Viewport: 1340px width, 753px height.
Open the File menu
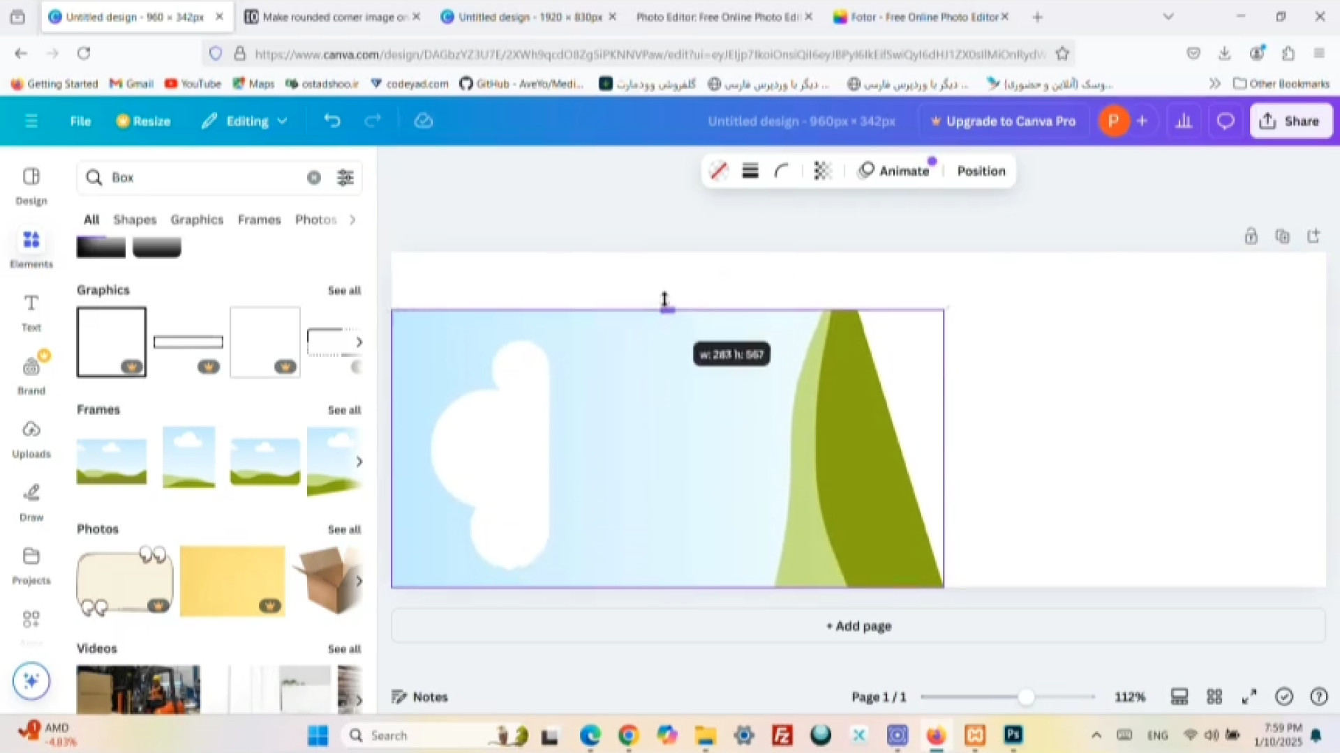(80, 121)
